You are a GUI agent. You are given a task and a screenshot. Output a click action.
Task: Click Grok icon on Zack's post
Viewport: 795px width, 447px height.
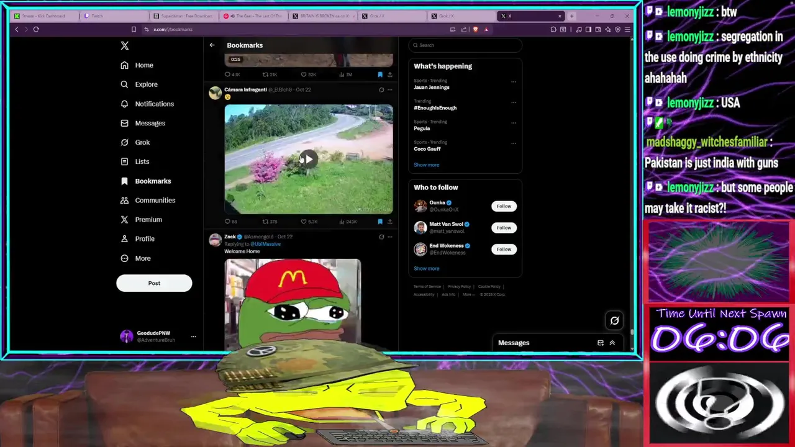click(x=381, y=237)
